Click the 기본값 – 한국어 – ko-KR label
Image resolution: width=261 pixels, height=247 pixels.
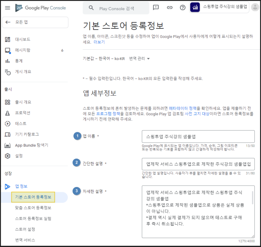pos(104,59)
